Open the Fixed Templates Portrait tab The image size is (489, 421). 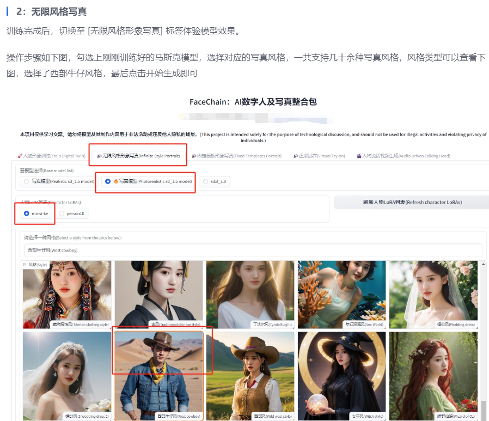237,156
